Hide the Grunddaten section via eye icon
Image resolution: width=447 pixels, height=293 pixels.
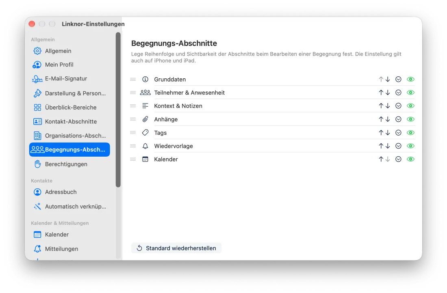pos(410,80)
